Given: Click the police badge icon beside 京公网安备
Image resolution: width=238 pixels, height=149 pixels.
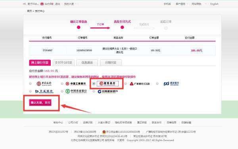Looking at the screenshot, I should [x=104, y=132].
